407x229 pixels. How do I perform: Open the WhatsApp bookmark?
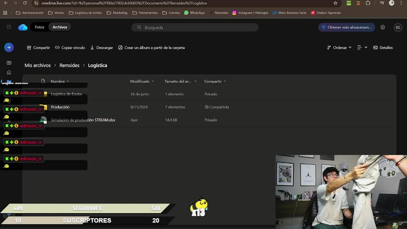pos(194,13)
